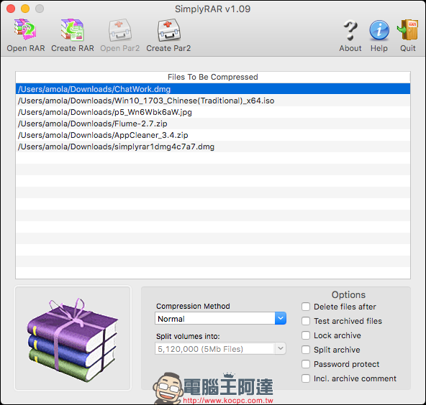Click the greyed Open Par2 icon
The image size is (426, 405).
(x=119, y=30)
